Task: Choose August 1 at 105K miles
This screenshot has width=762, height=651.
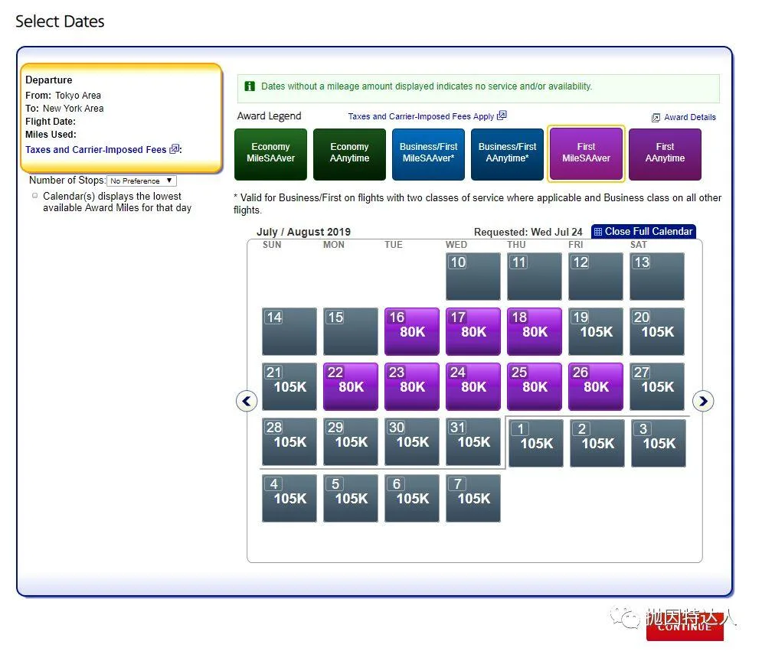Action: (x=536, y=443)
